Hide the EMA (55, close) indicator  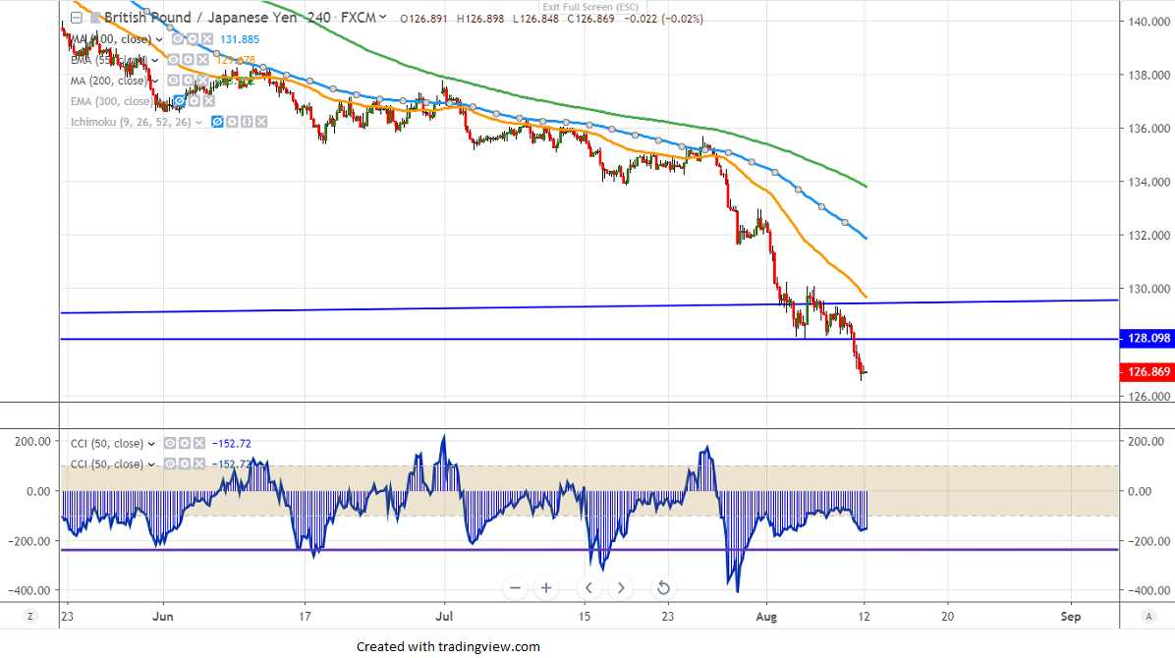(x=174, y=60)
